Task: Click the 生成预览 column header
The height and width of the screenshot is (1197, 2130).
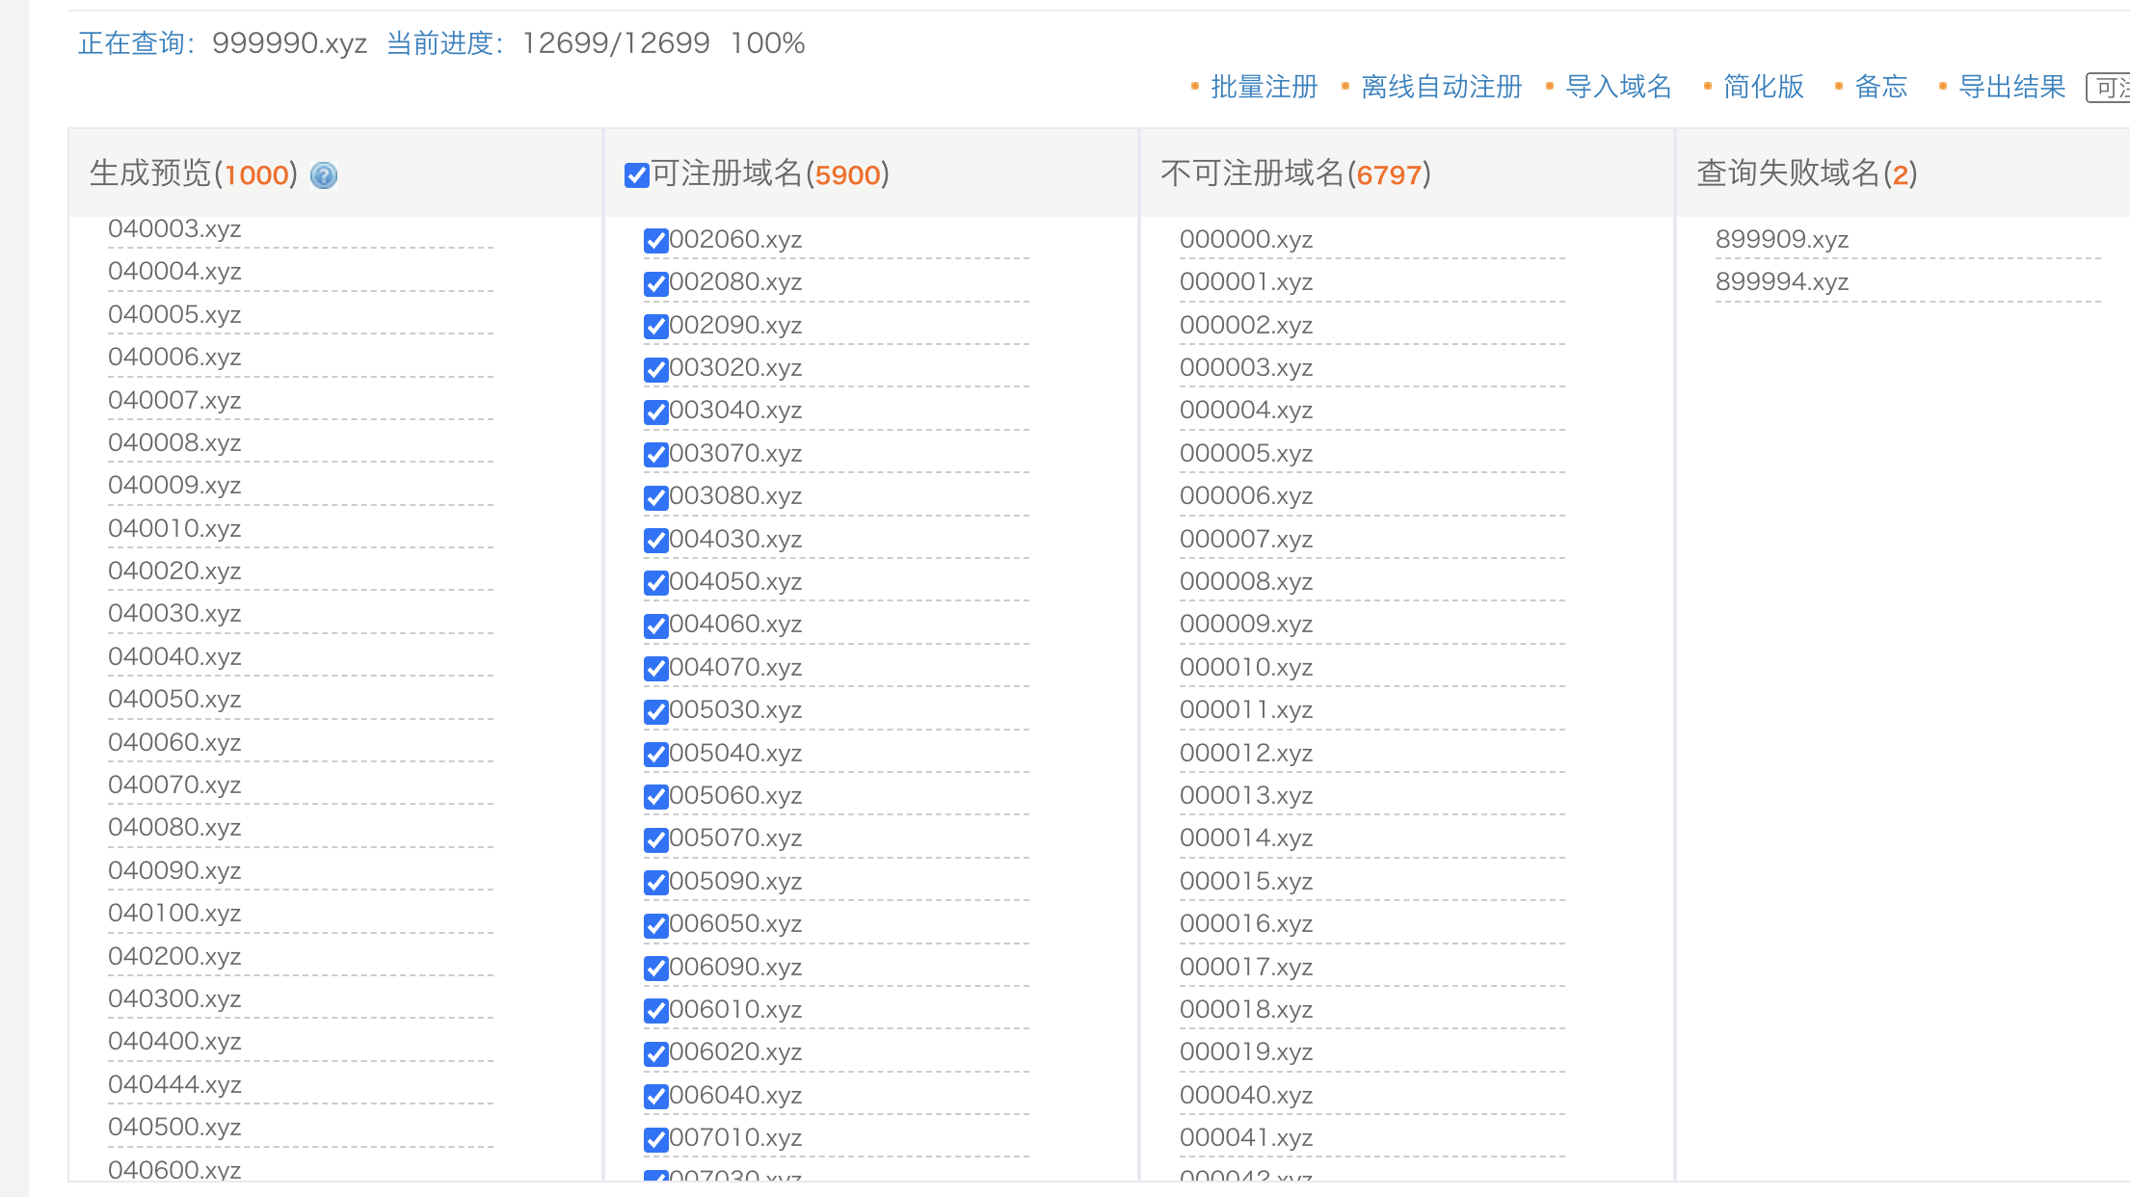Action: pyautogui.click(x=194, y=173)
